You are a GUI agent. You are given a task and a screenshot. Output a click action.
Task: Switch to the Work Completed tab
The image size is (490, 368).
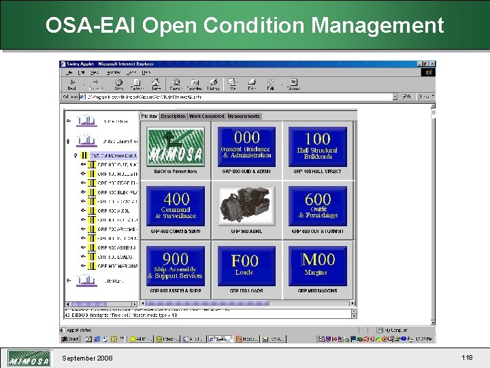pos(207,116)
